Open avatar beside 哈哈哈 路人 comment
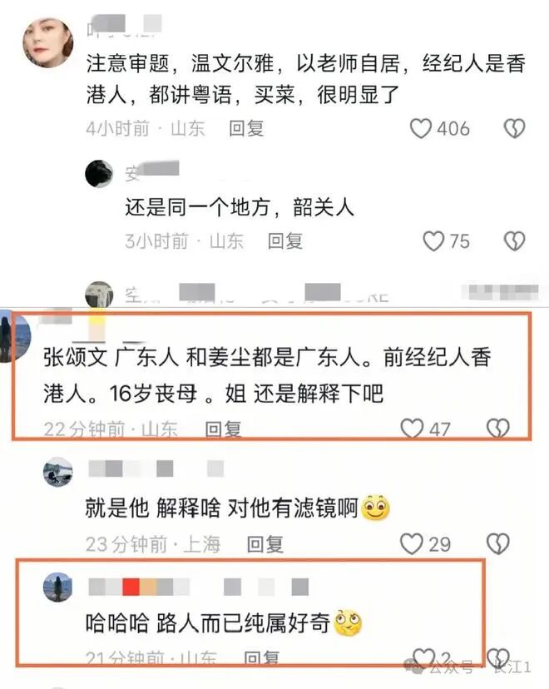The image size is (549, 689). click(58, 587)
